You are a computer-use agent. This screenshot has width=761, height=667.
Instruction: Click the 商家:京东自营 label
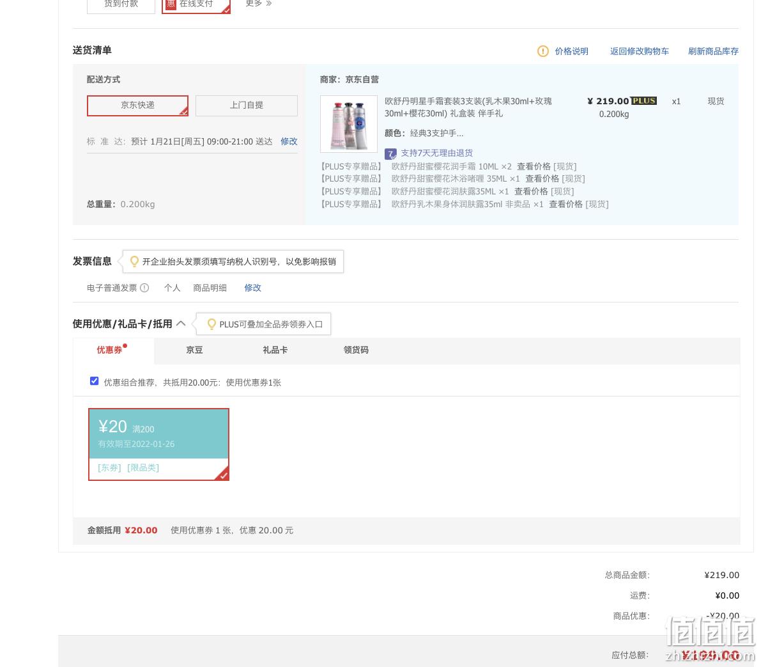click(x=349, y=79)
